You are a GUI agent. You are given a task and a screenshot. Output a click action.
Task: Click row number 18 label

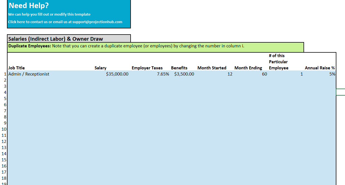pos(4,178)
